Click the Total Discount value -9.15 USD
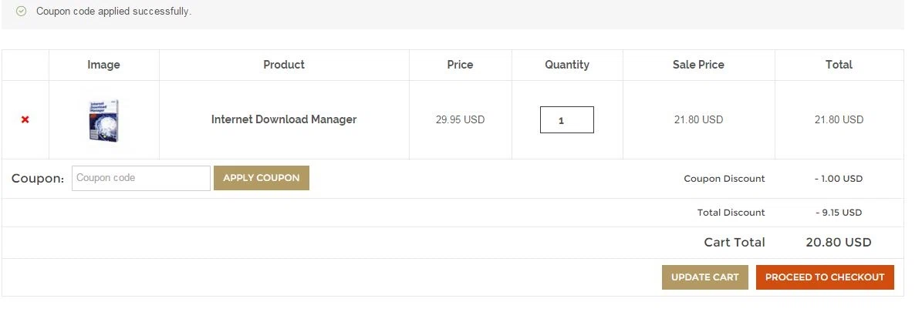922x312 pixels. click(839, 213)
